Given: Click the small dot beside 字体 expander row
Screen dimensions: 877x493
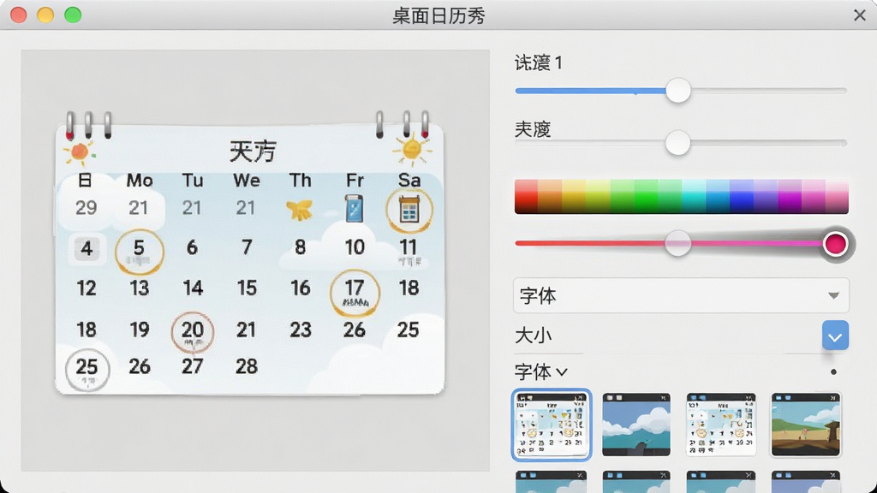Looking at the screenshot, I should (833, 371).
